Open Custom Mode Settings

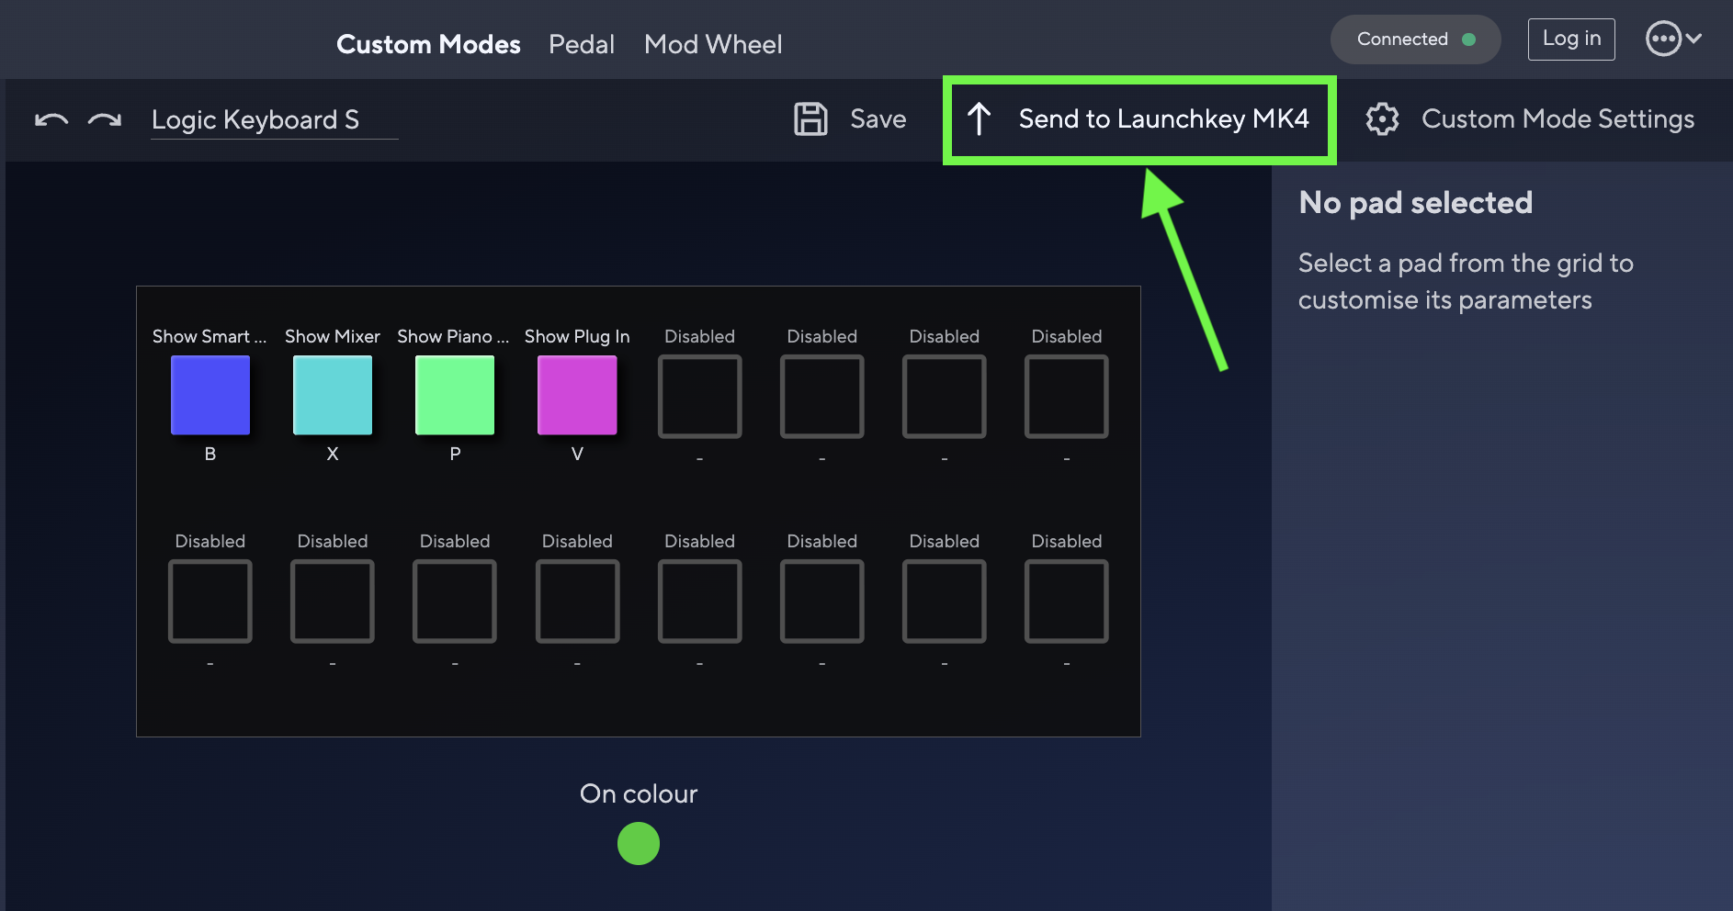1530,119
